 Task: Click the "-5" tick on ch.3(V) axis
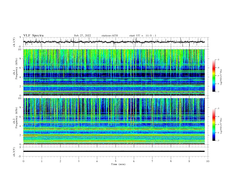pos(20,156)
